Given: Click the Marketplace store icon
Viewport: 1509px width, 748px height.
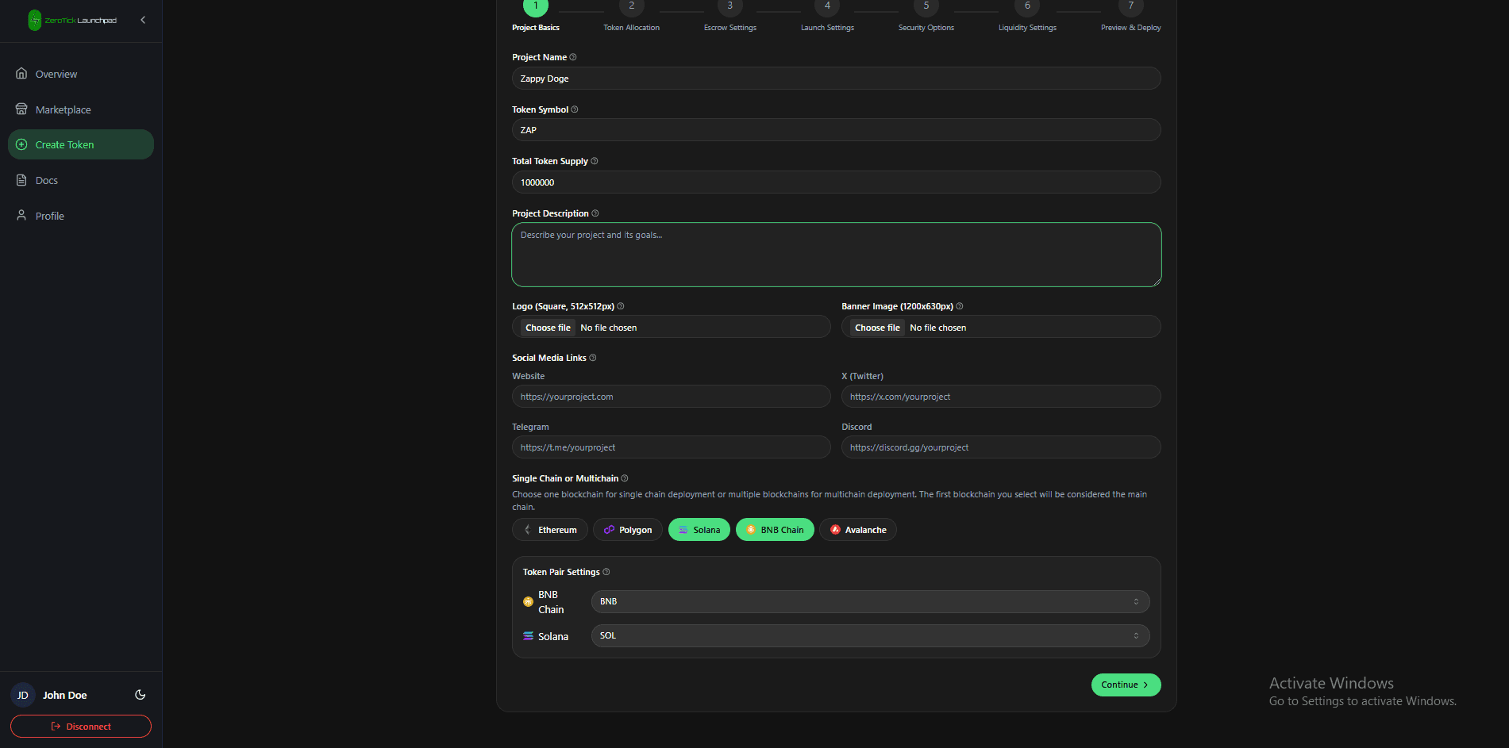Looking at the screenshot, I should point(21,109).
